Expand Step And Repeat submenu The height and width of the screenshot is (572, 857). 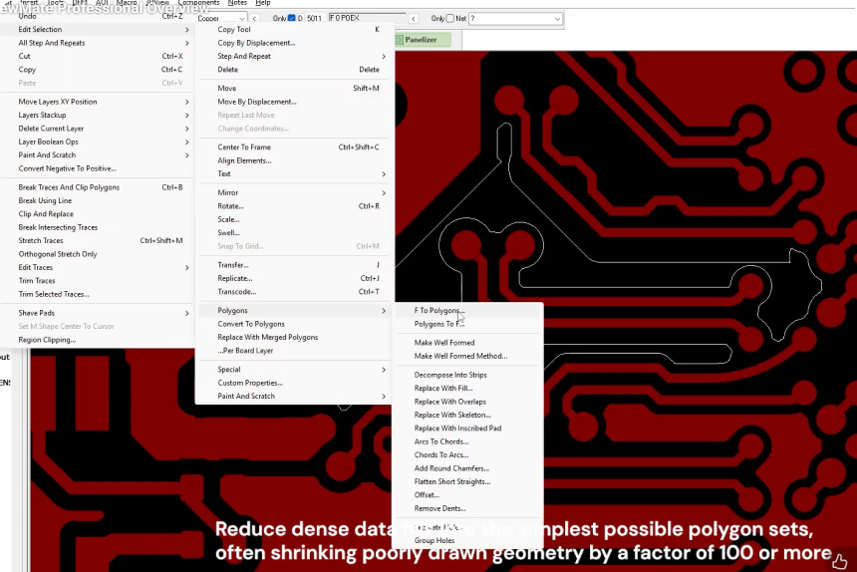pyautogui.click(x=294, y=56)
